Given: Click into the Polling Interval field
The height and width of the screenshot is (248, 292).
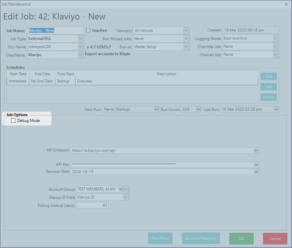Looking at the screenshot, I should (92, 205).
